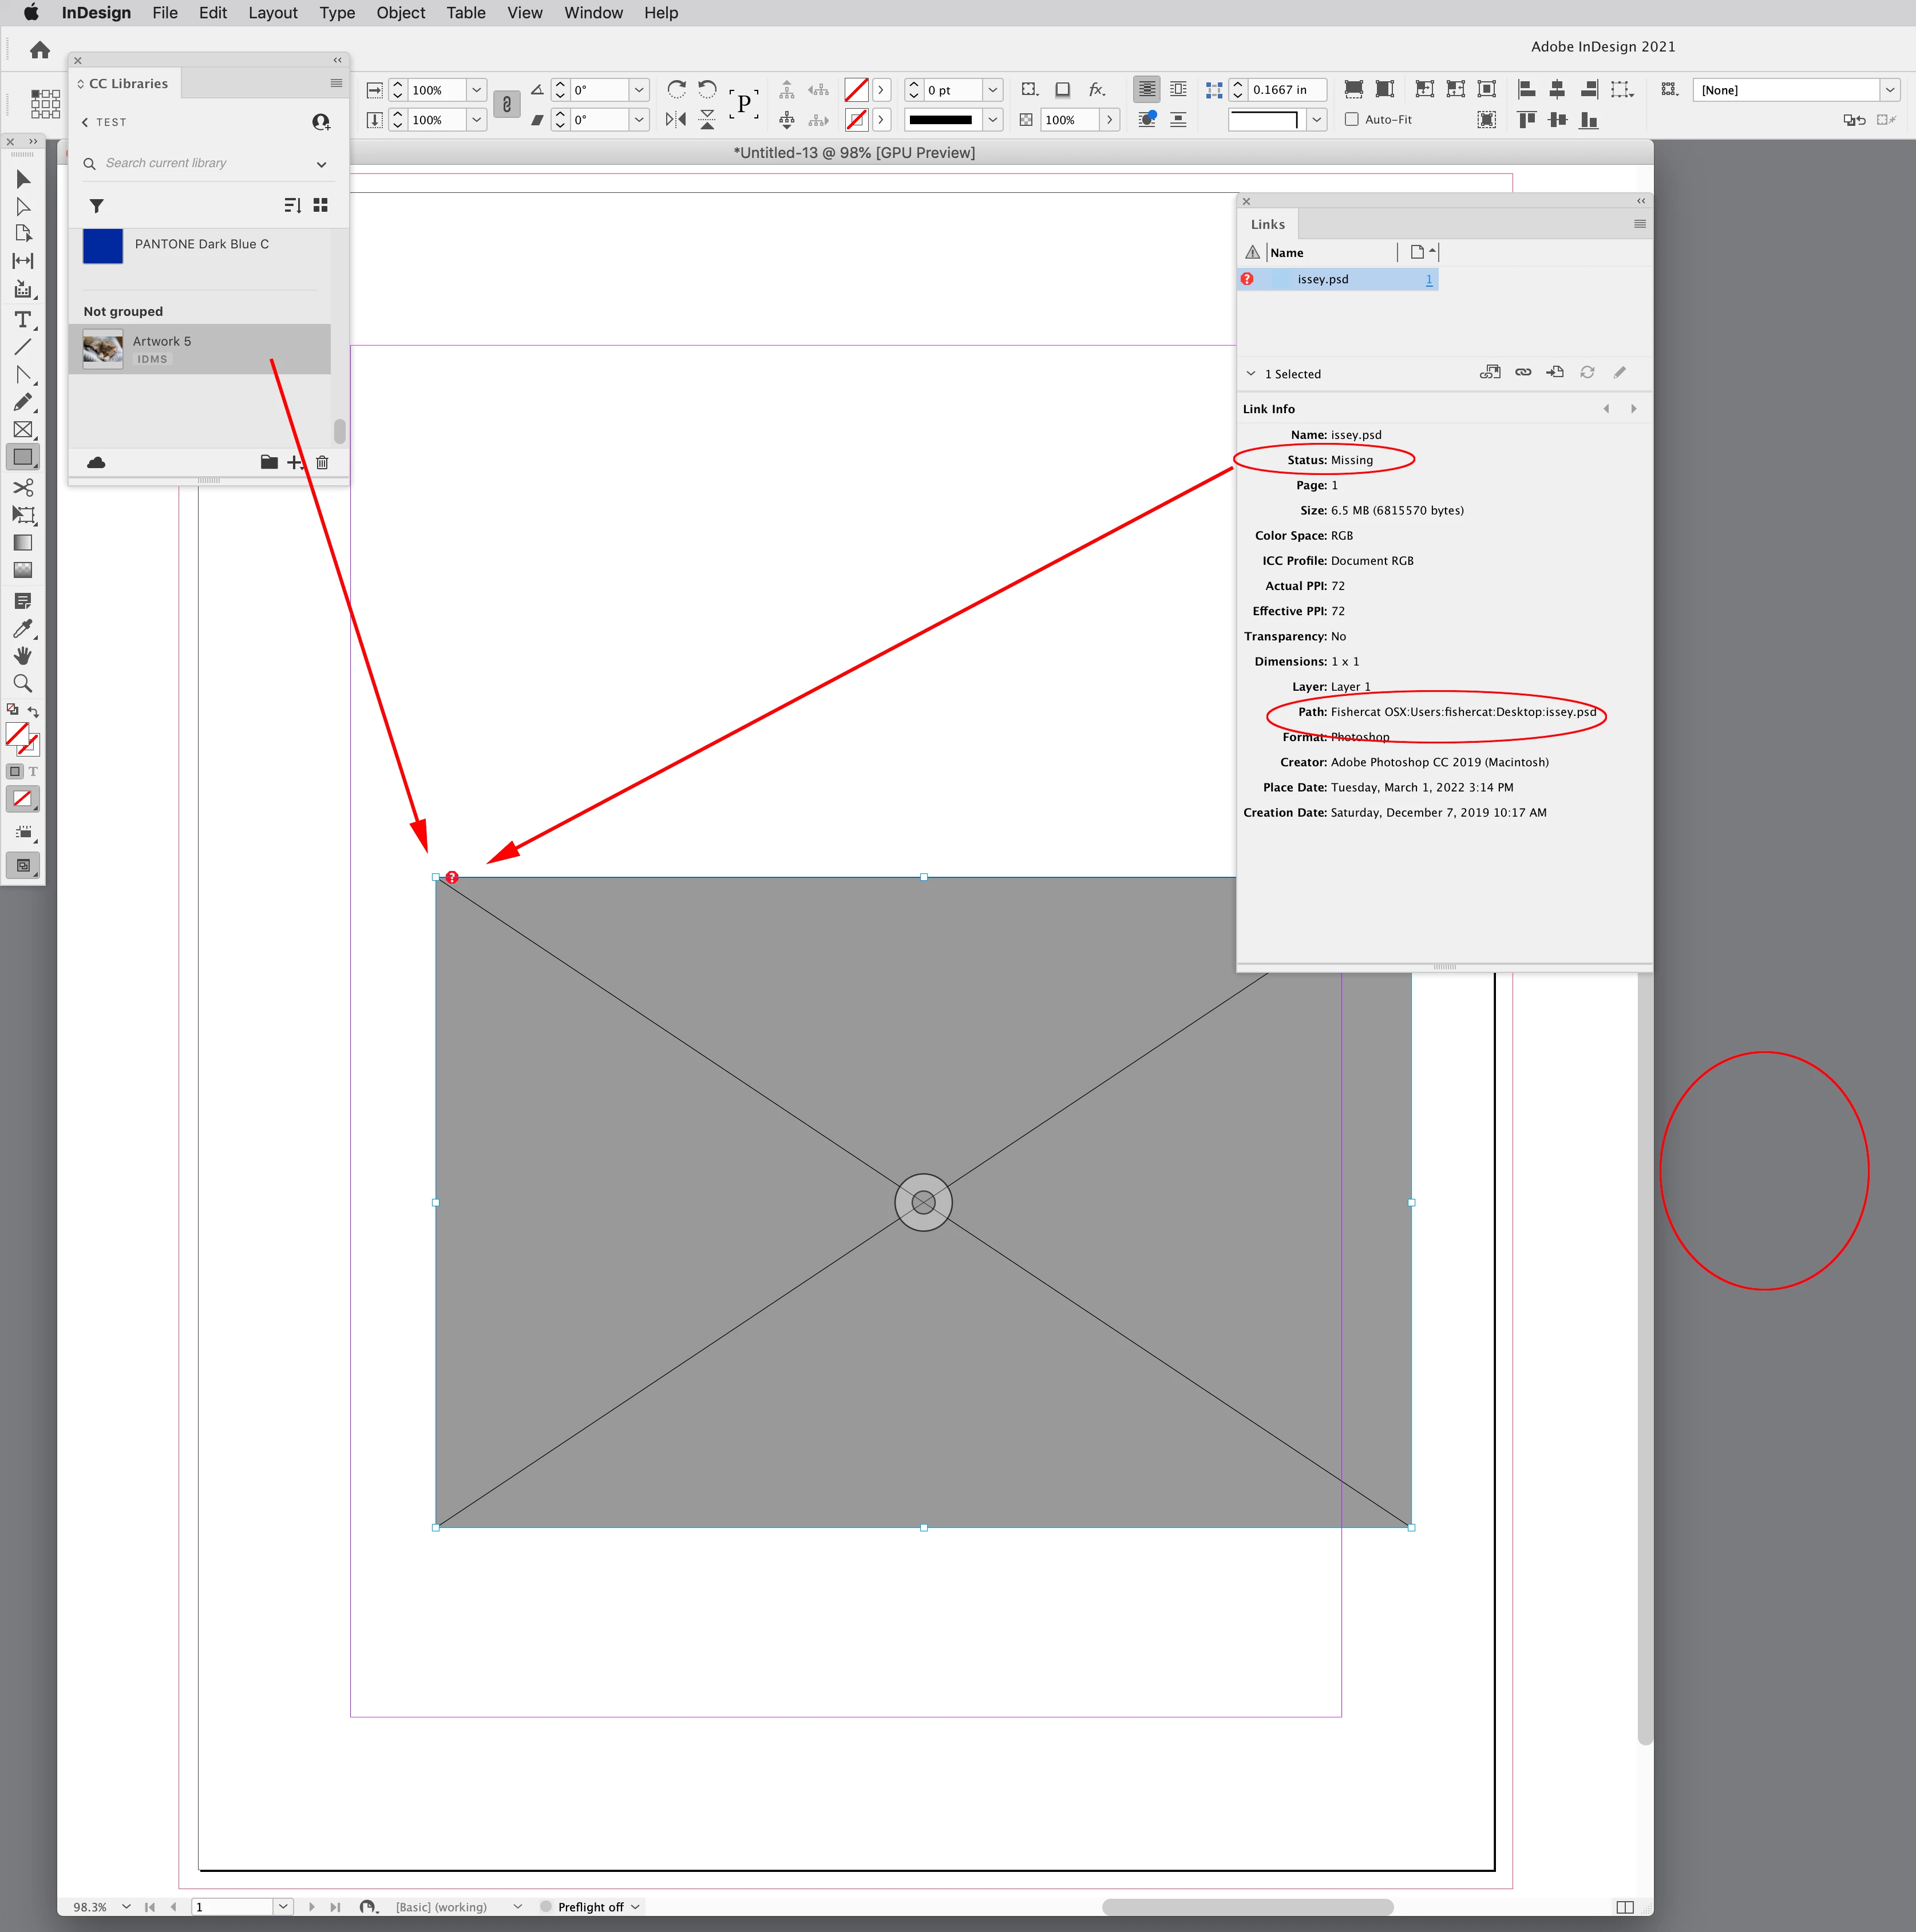Screen dimensions: 1916x1932
Task: Select the Scissors tool
Action: pos(22,487)
